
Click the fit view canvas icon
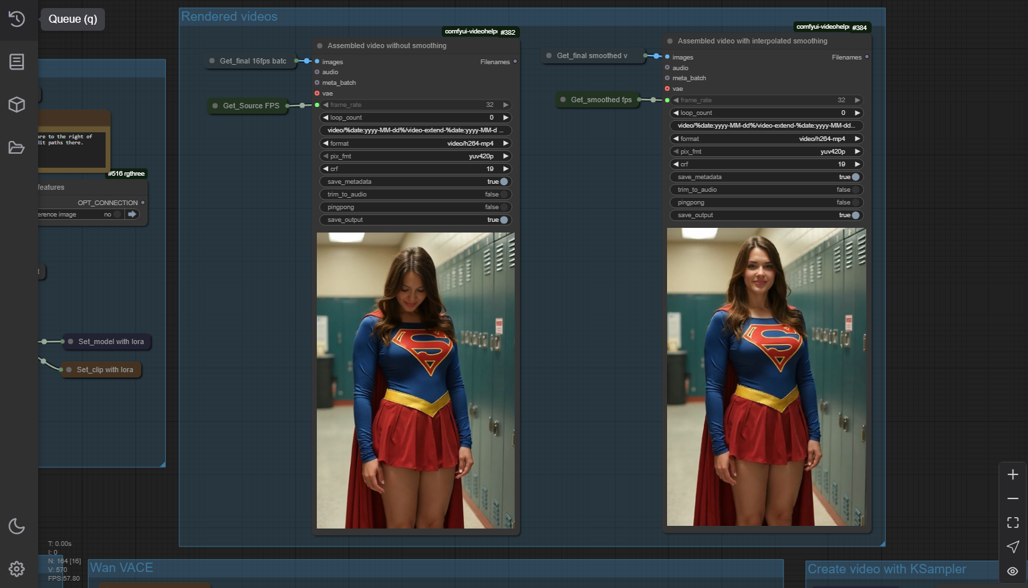coord(1013,523)
